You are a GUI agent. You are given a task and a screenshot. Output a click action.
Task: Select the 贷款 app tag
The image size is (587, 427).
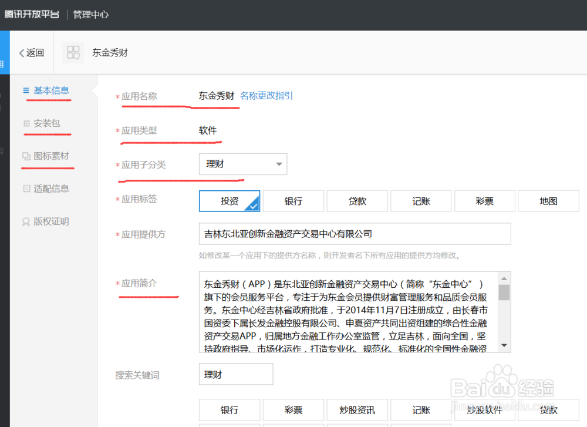click(357, 201)
